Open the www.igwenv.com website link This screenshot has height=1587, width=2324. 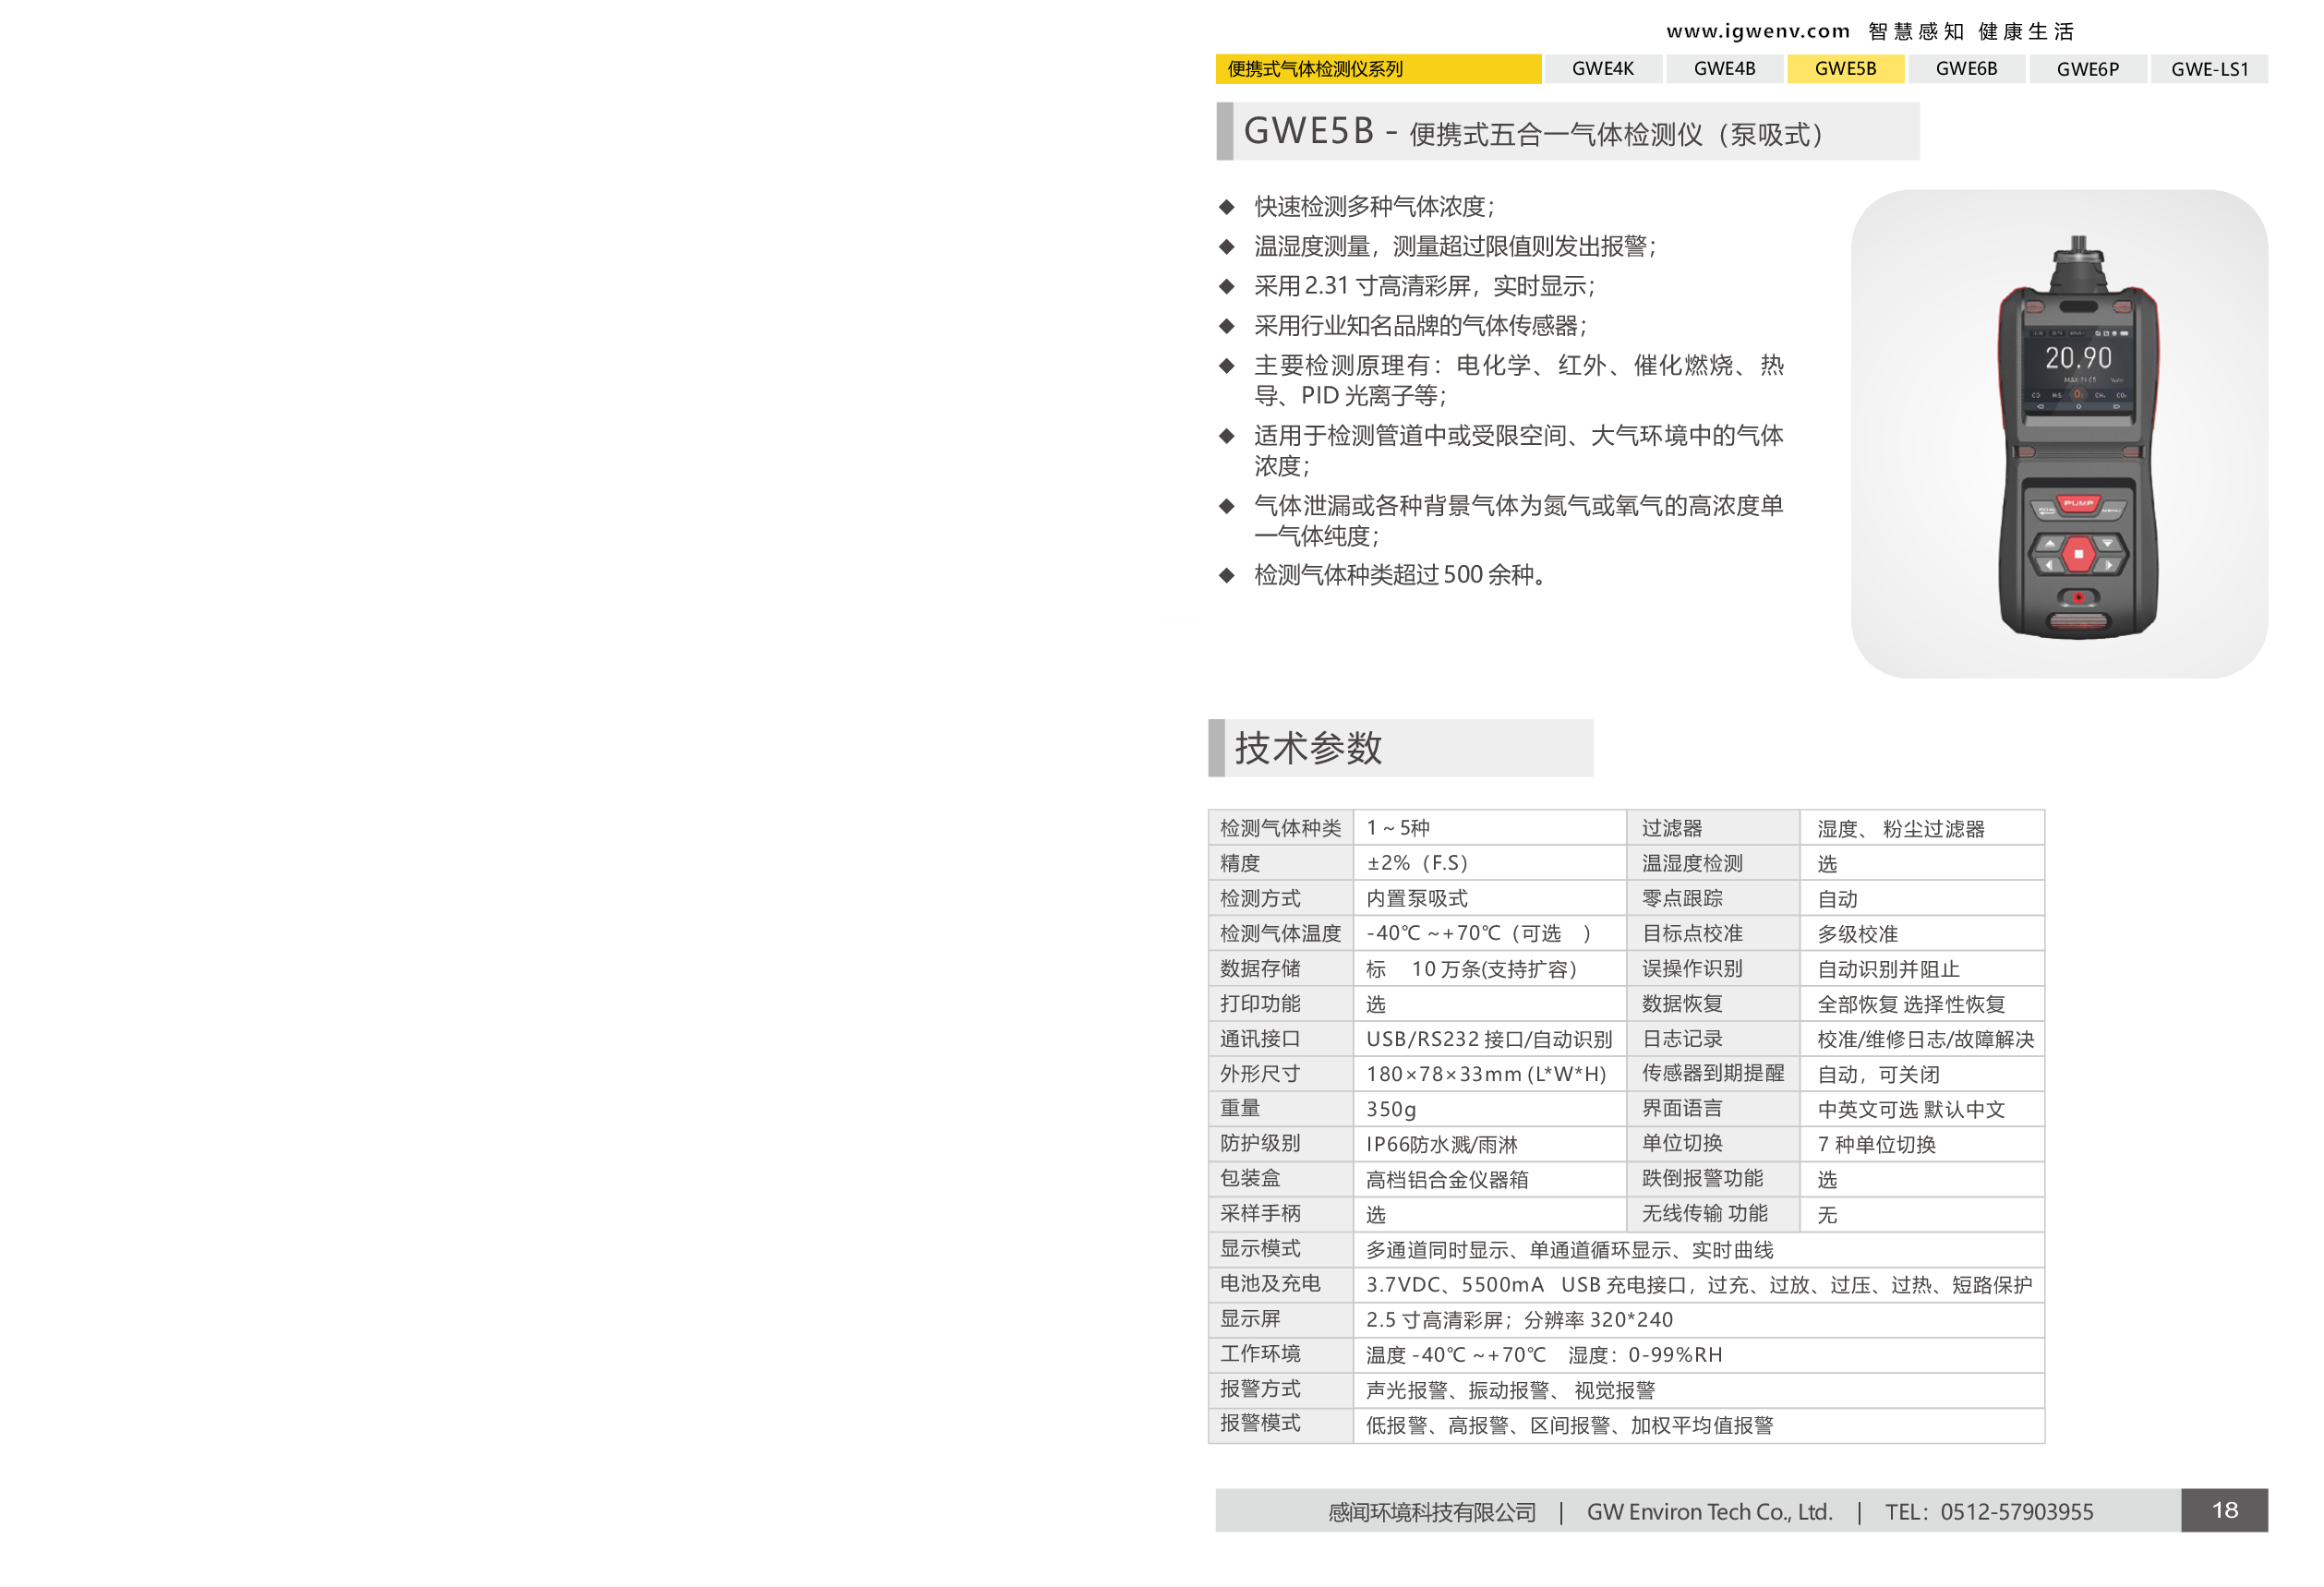click(x=1757, y=31)
